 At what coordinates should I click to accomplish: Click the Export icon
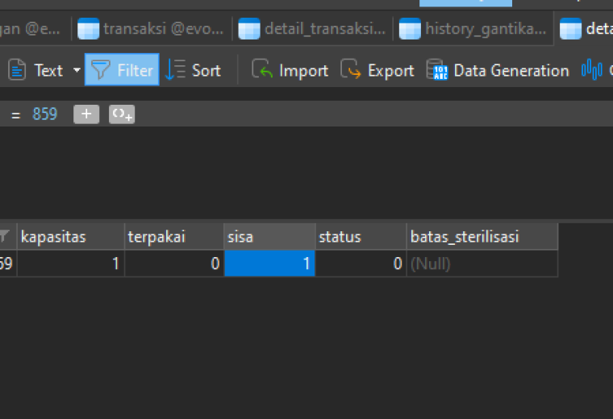tap(350, 69)
